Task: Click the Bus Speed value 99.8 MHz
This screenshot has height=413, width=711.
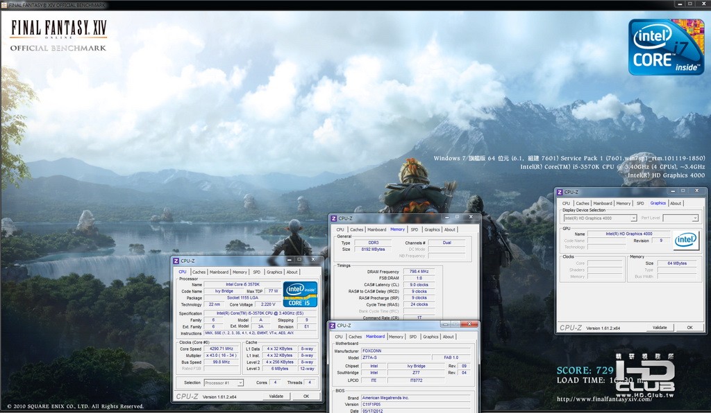Action: (x=221, y=362)
